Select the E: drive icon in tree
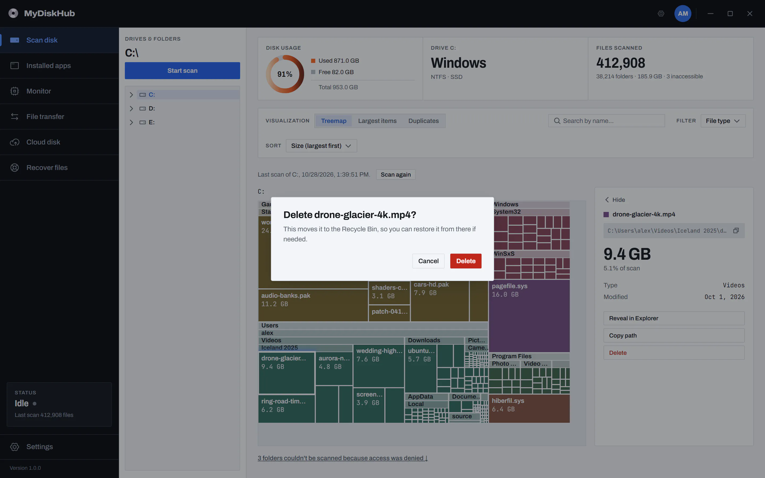765x478 pixels. pyautogui.click(x=143, y=122)
